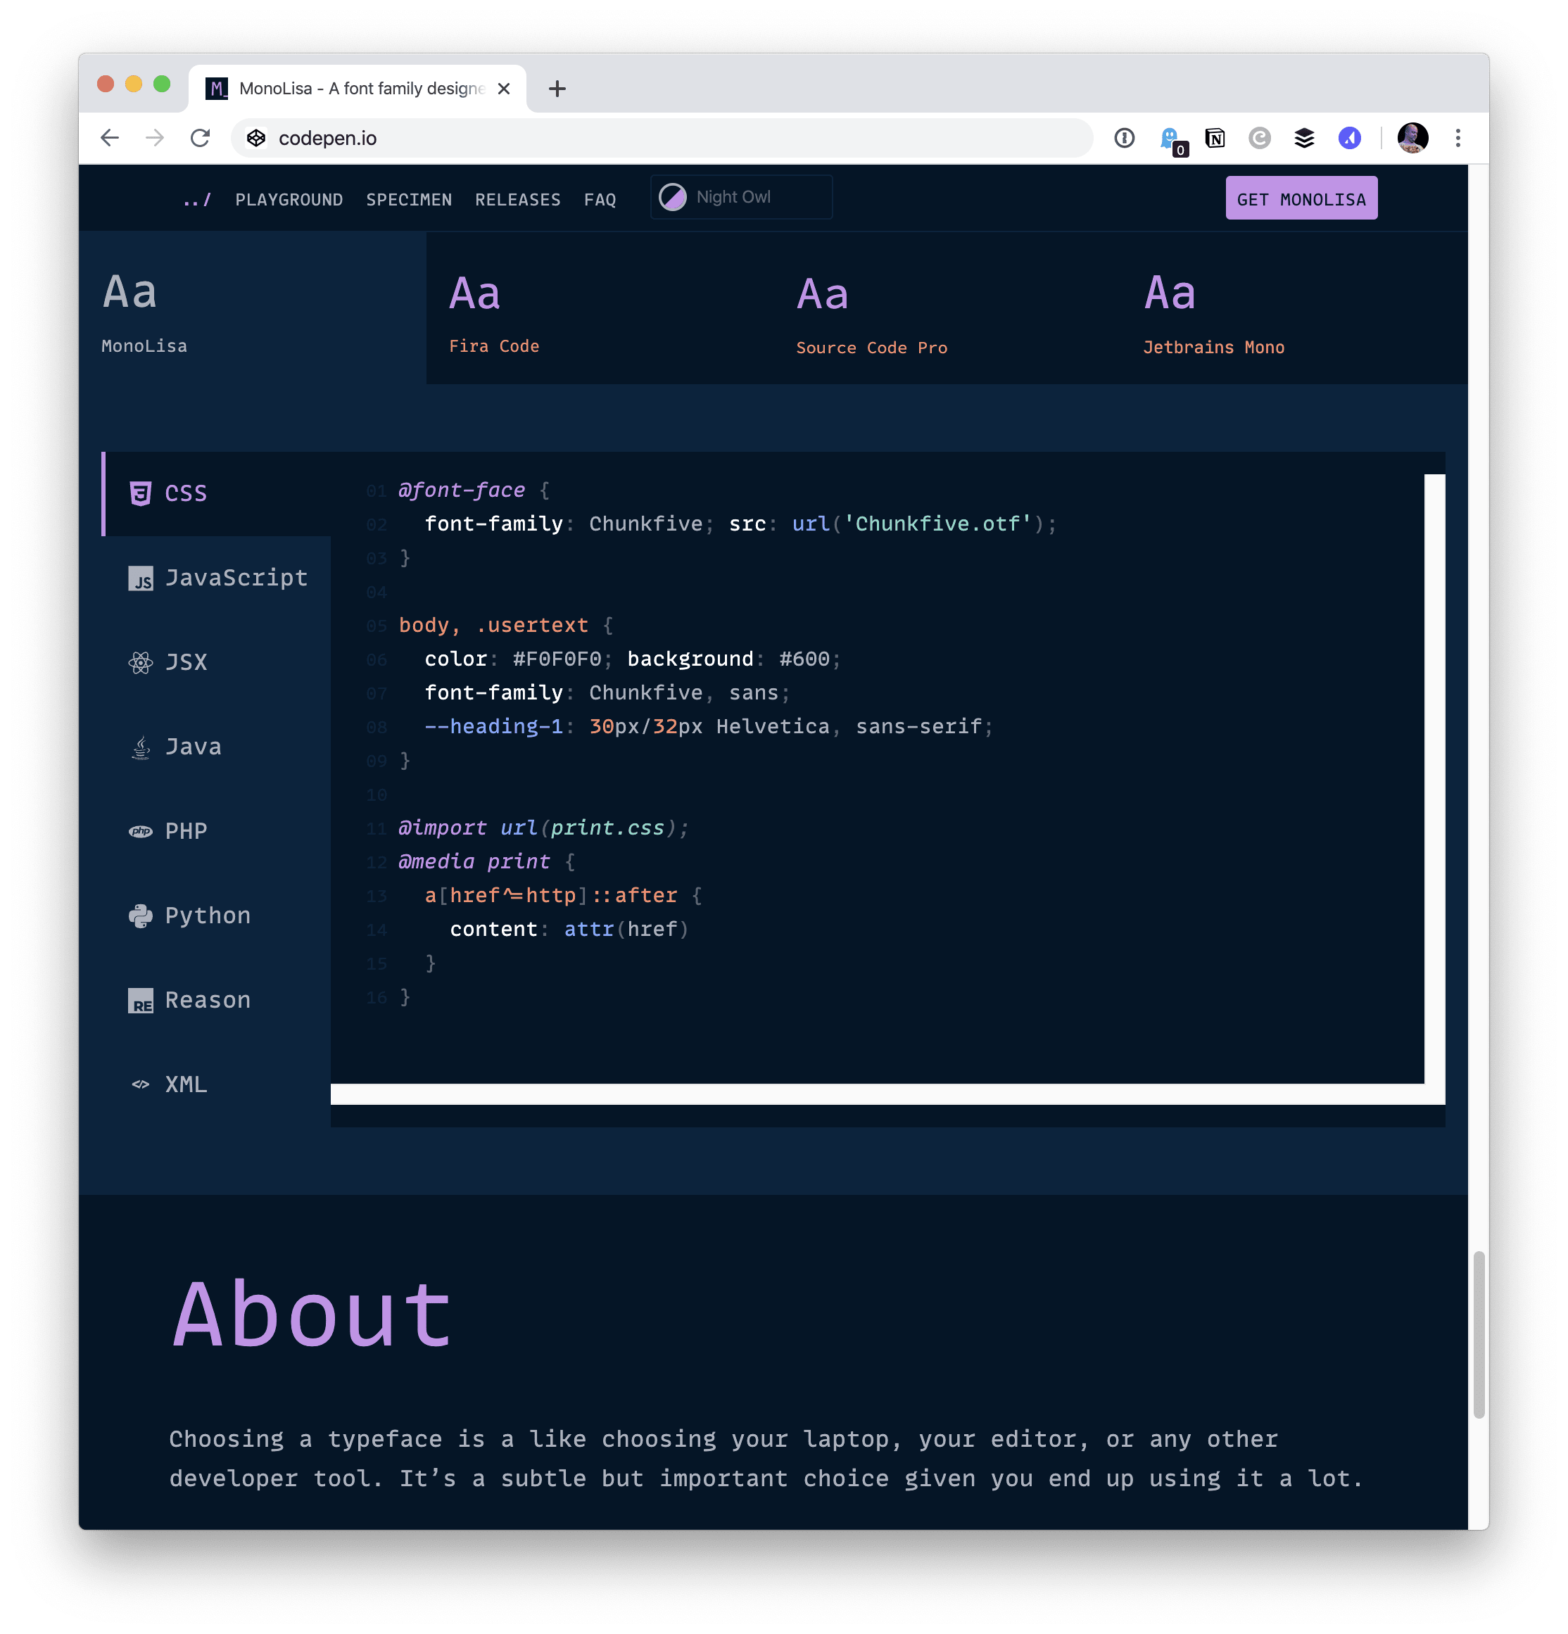Select the Reason RE icon

pyautogui.click(x=141, y=999)
